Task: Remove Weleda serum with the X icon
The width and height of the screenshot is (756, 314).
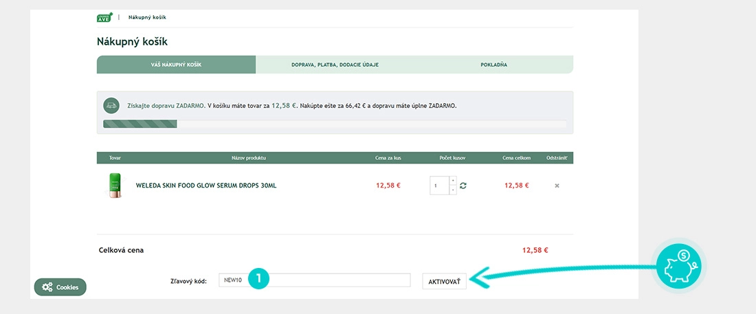Action: coord(557,186)
